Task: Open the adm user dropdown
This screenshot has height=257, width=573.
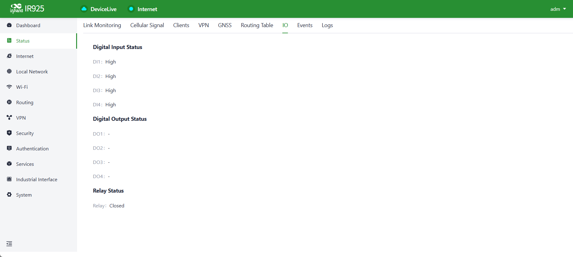Action: (x=558, y=9)
